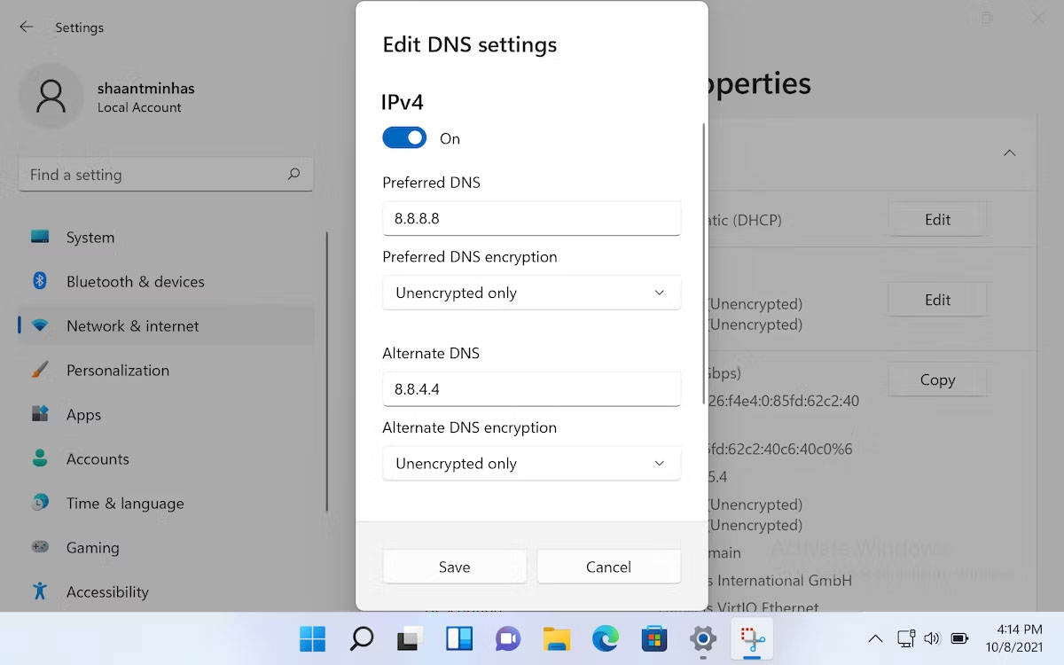The width and height of the screenshot is (1064, 665).
Task: Select the Network & internet menu item
Action: [130, 325]
